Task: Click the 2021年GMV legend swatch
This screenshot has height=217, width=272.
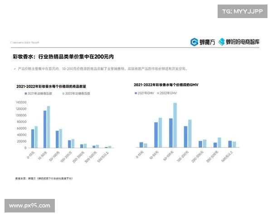Action: (136, 93)
